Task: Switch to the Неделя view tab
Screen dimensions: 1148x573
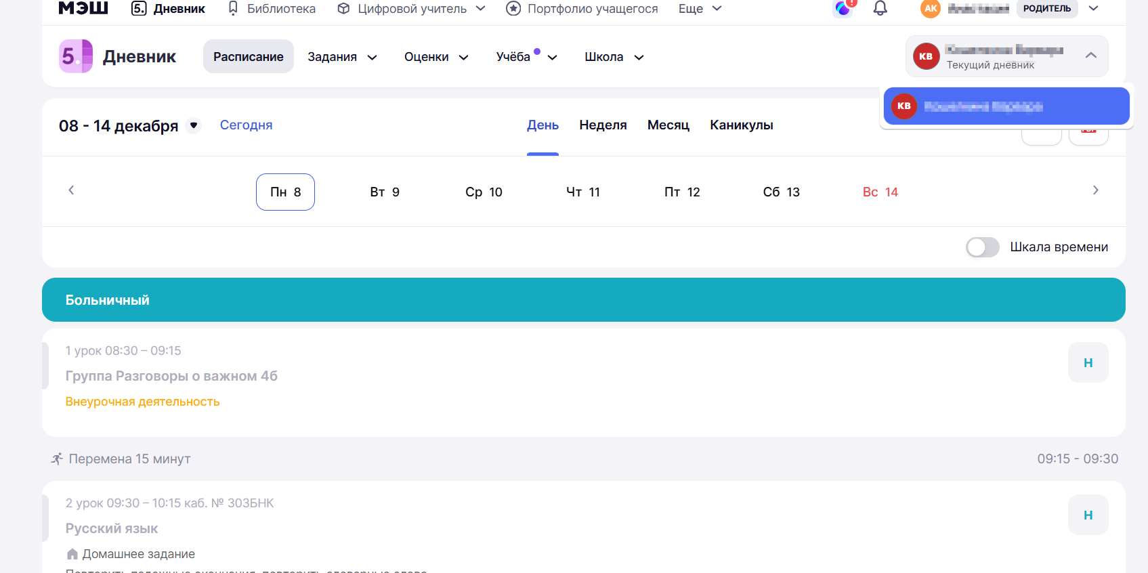Action: 603,125
